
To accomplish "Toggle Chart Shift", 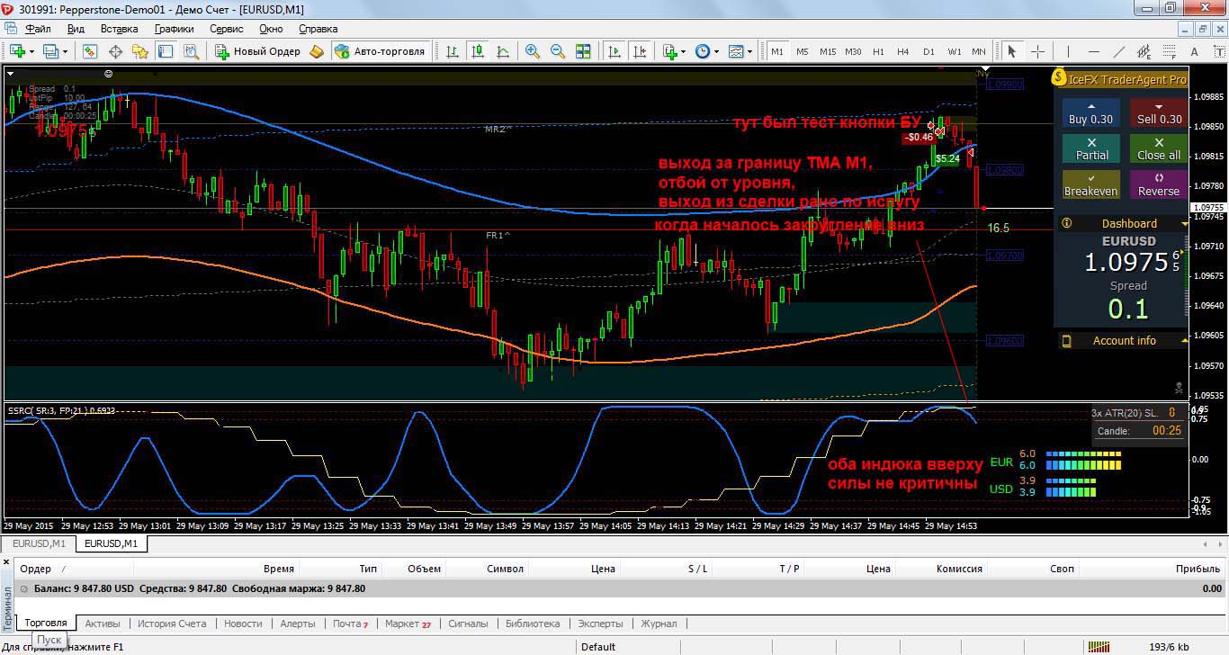I will point(640,51).
